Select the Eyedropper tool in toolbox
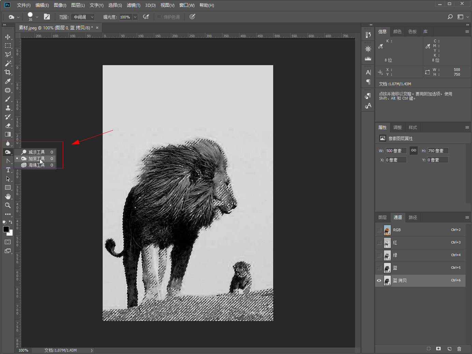 [x=8, y=81]
